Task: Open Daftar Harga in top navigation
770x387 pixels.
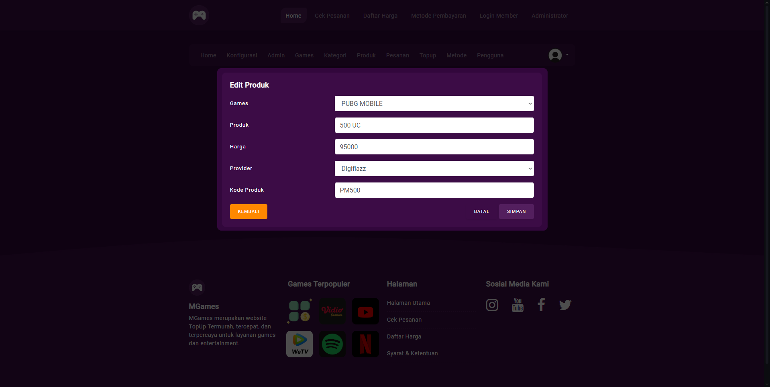Action: [x=381, y=16]
